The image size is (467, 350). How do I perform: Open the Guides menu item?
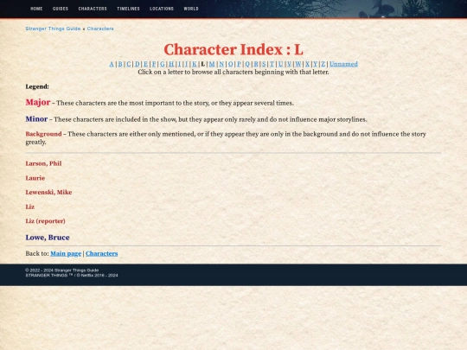61,9
